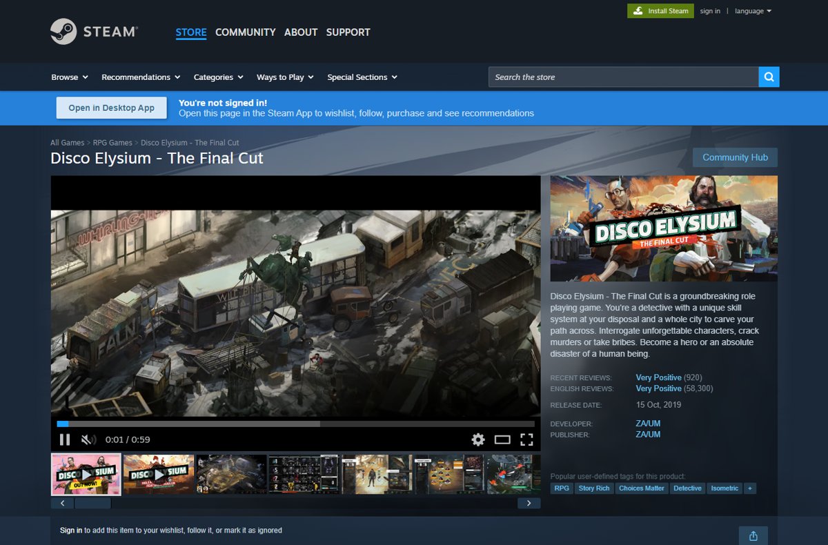Open the language dropdown

[x=753, y=11]
